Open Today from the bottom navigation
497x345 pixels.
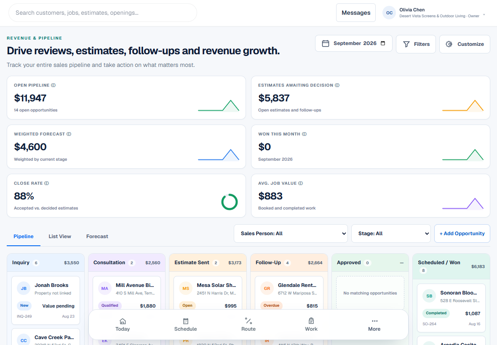click(x=123, y=325)
